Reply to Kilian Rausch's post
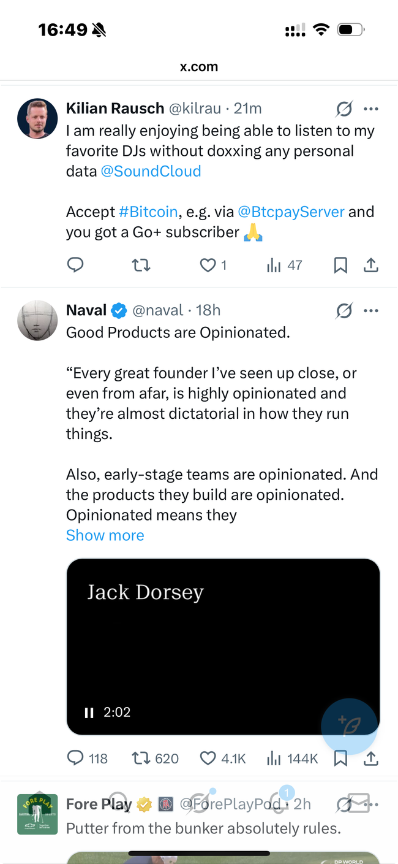The height and width of the screenshot is (864, 398). (x=75, y=265)
